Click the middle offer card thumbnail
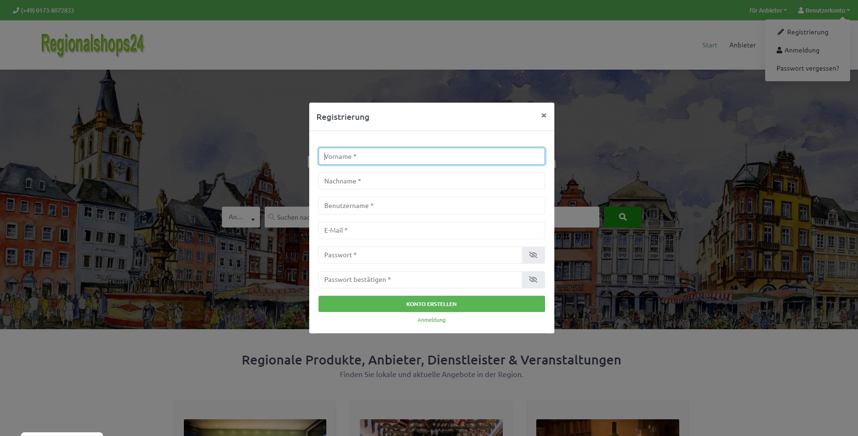This screenshot has width=858, height=436. (431, 428)
